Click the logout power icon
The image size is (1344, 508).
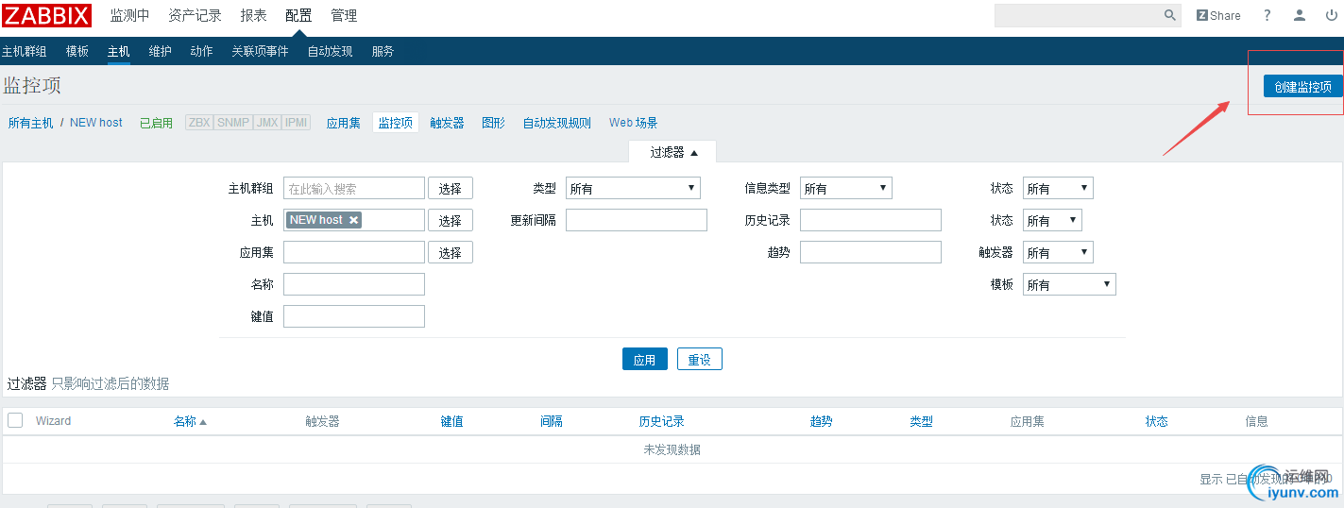[x=1332, y=15]
